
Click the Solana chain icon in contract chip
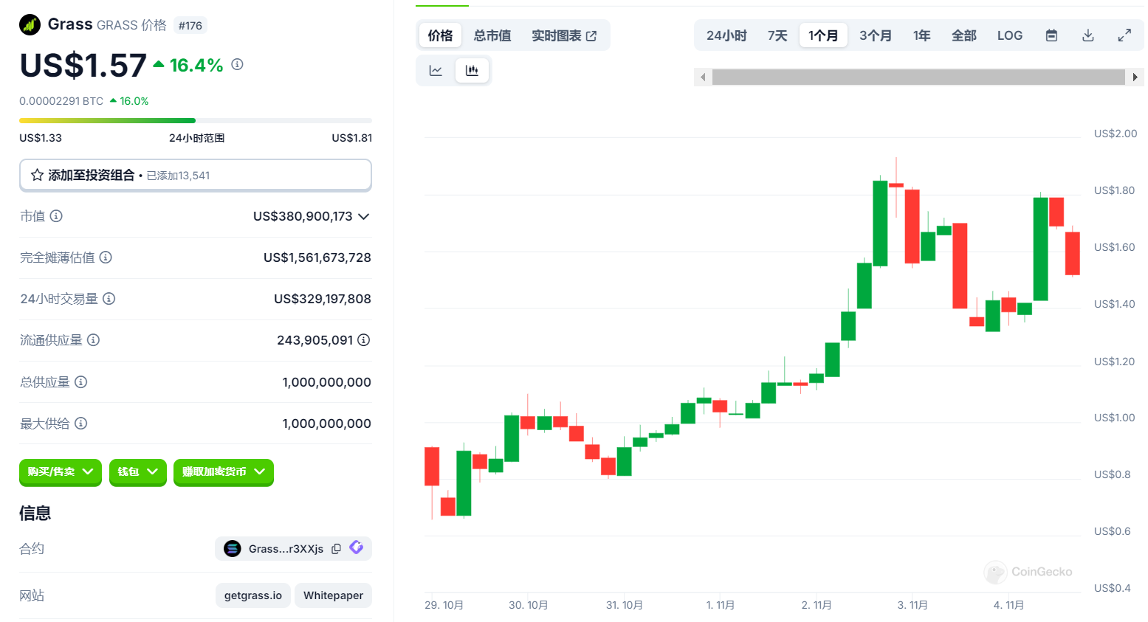[233, 549]
